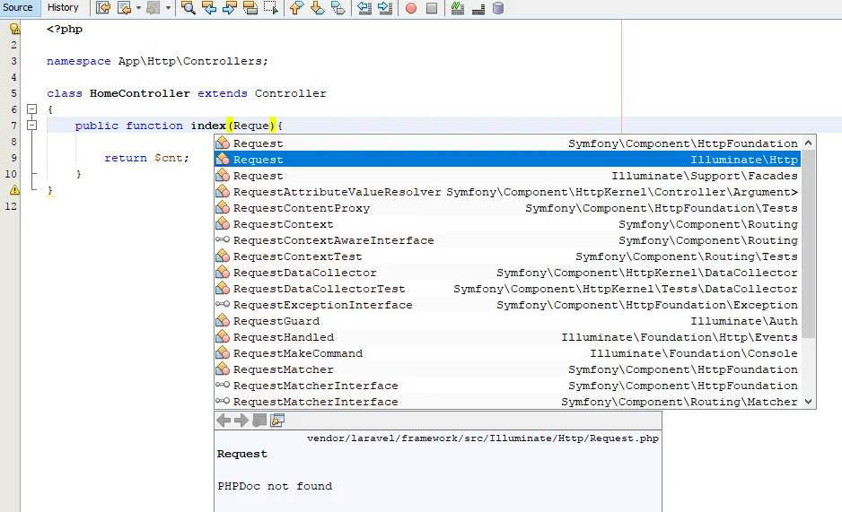The width and height of the screenshot is (842, 512).
Task: Open the Forward history dropdown arrow
Action: (x=168, y=8)
